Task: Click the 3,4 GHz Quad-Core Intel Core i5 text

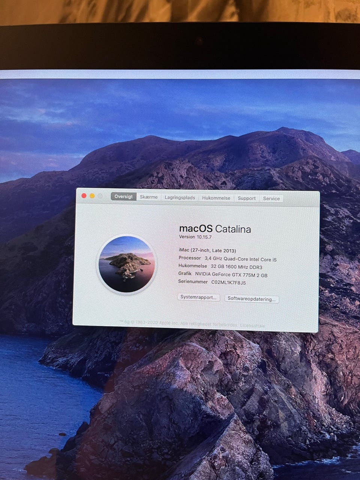Action: tap(241, 259)
